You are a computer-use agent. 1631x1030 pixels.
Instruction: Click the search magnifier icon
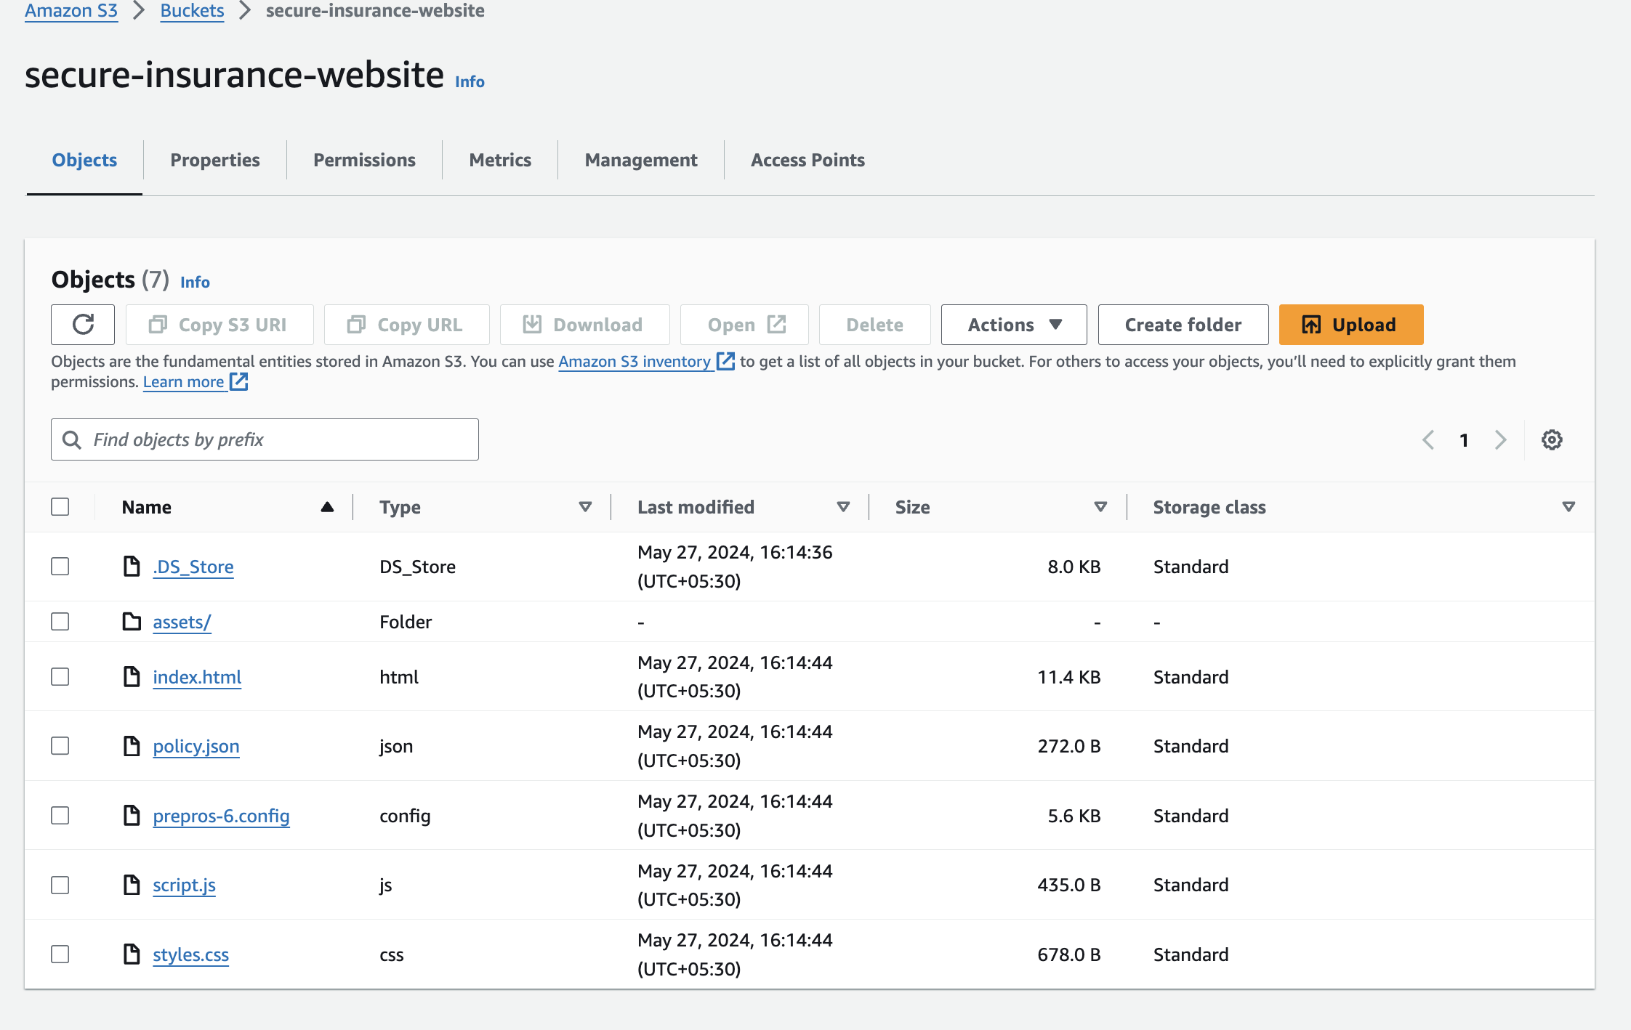point(71,440)
